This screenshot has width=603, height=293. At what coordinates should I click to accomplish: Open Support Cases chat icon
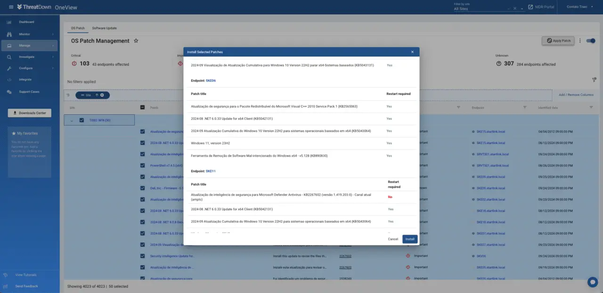(9, 92)
